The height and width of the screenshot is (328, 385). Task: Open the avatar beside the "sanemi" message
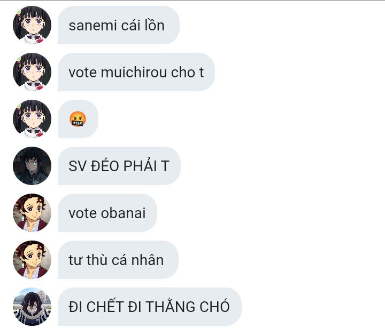[32, 25]
